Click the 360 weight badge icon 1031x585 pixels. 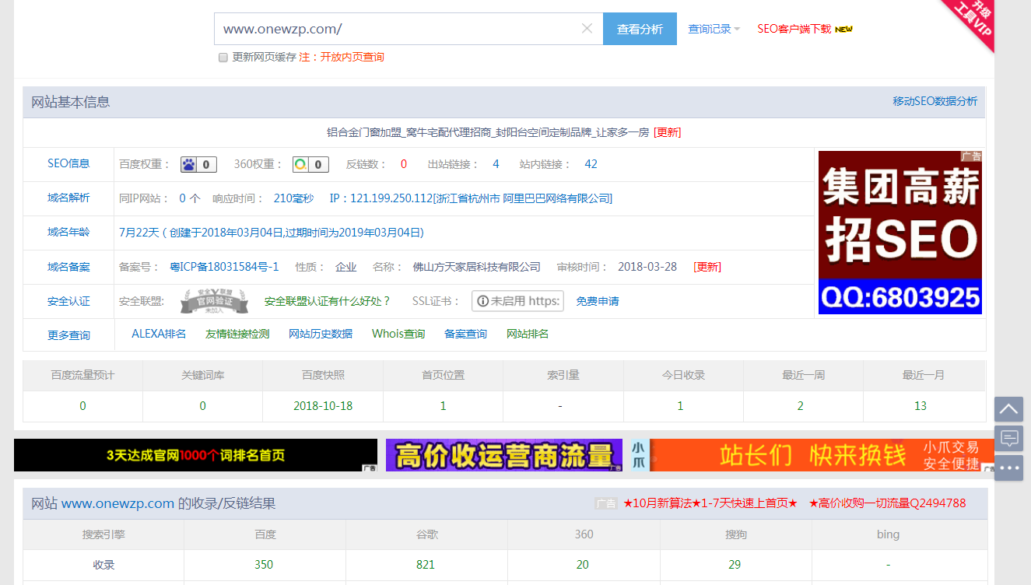(301, 164)
